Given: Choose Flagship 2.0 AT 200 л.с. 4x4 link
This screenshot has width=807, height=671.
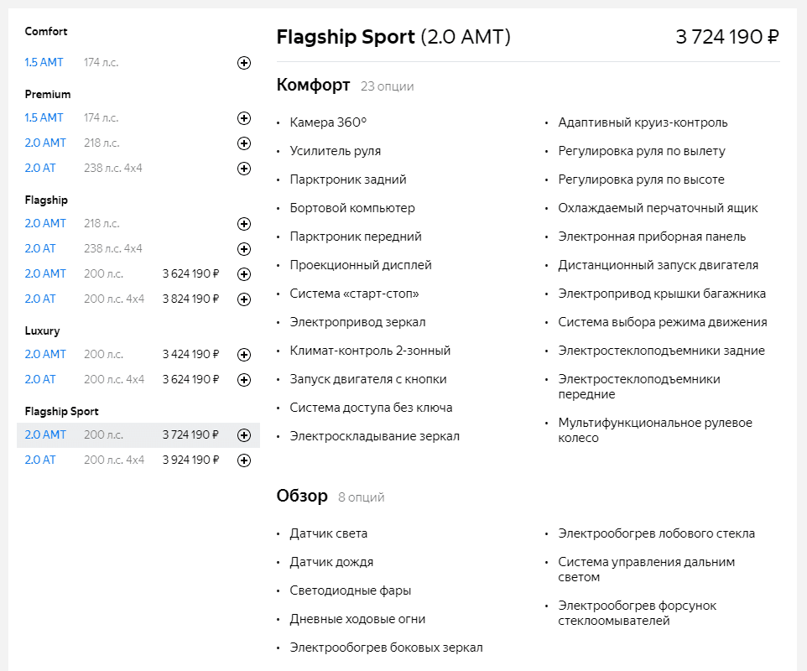Looking at the screenshot, I should pos(40,299).
